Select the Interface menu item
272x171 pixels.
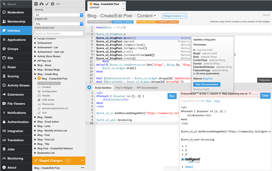click(x=16, y=31)
